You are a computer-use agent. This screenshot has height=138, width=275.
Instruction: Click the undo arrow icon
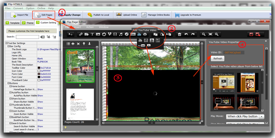(186, 35)
